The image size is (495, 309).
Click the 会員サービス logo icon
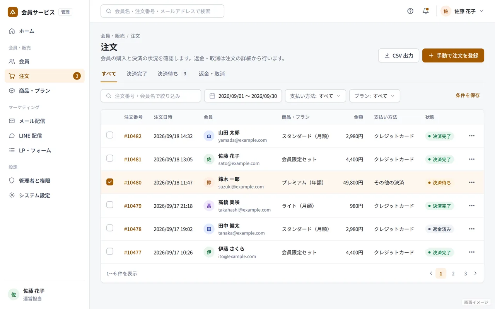click(13, 12)
